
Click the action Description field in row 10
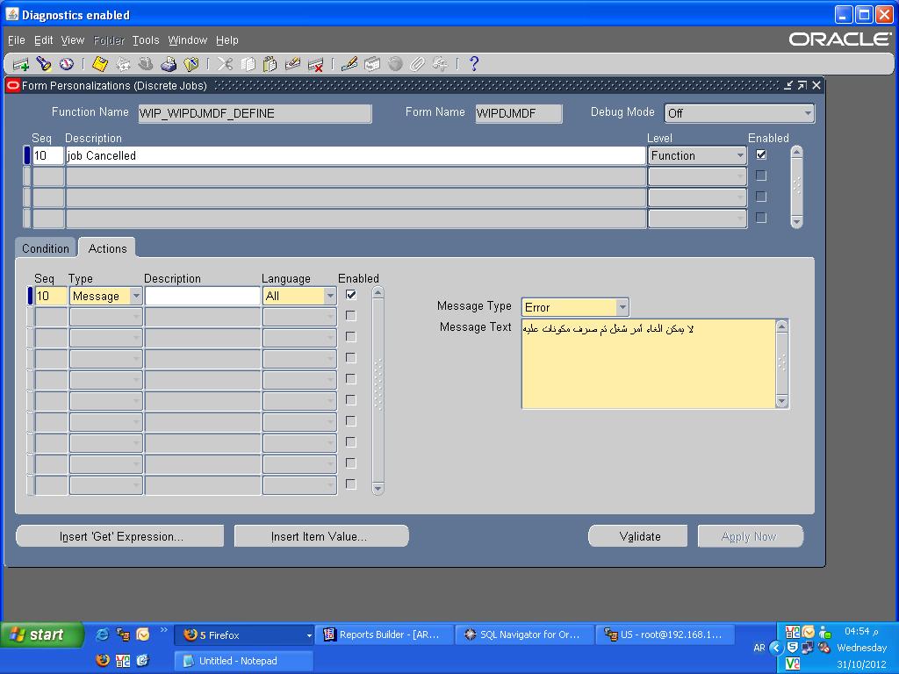202,297
